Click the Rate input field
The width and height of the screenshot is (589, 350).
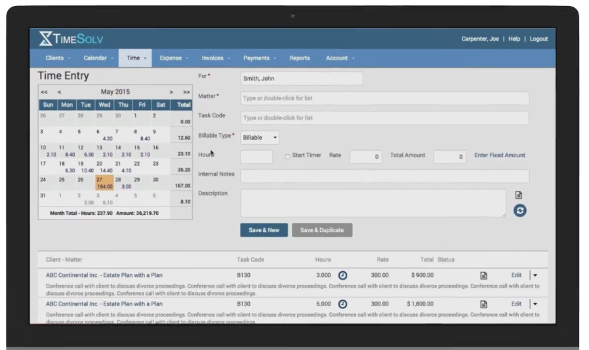pyautogui.click(x=366, y=157)
